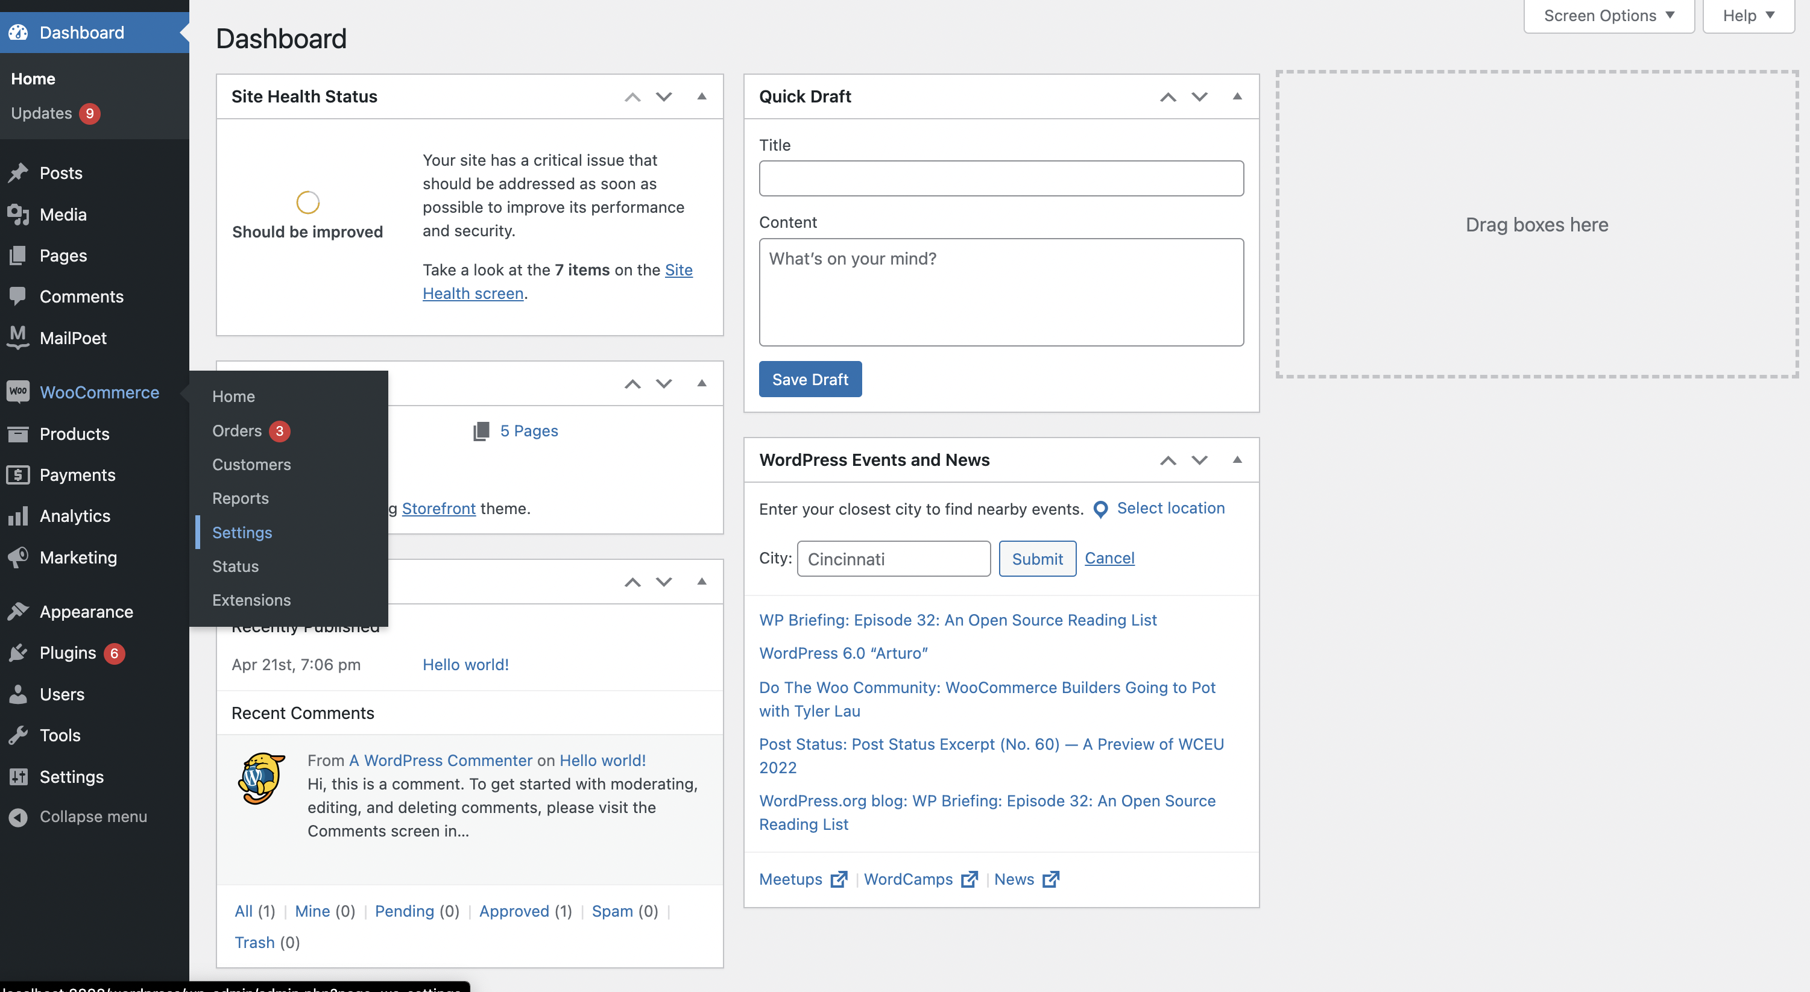1810x992 pixels.
Task: Toggle WordPress Events and News panel
Action: click(x=1237, y=460)
